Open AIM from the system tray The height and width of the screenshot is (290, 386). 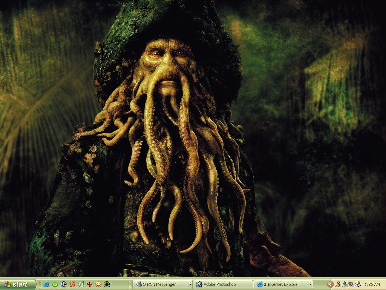tap(338, 284)
